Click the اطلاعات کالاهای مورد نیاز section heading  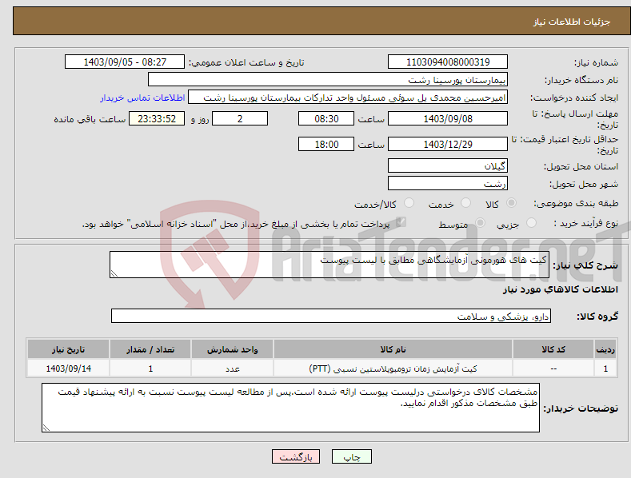tap(560, 289)
